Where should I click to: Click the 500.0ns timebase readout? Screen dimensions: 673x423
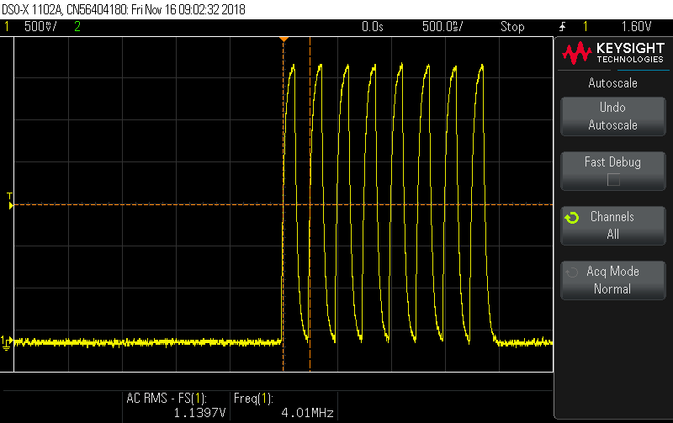(442, 27)
